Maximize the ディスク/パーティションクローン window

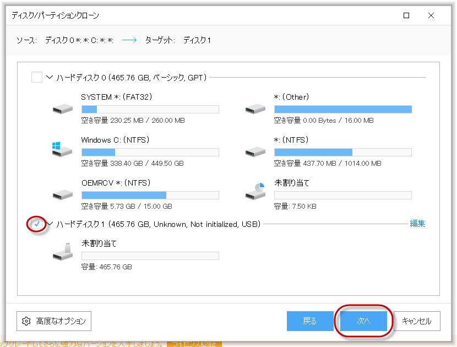[406, 15]
